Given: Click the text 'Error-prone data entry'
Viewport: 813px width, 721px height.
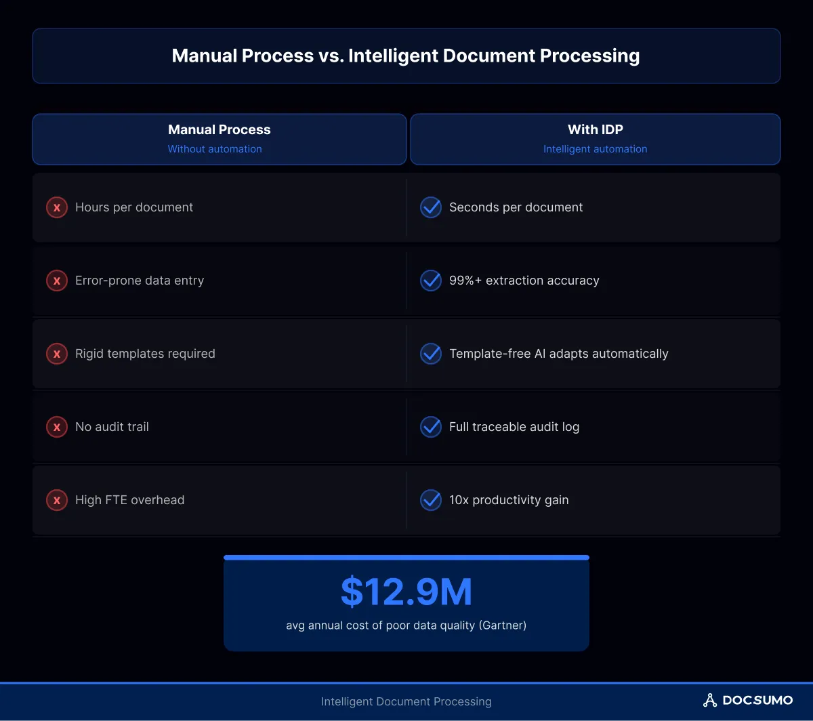Looking at the screenshot, I should tap(140, 281).
